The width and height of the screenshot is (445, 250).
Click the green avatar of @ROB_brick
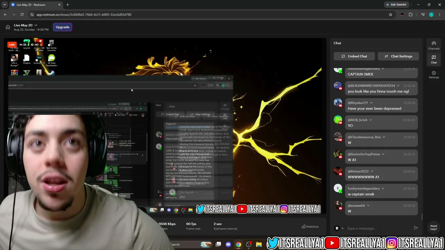point(338,120)
